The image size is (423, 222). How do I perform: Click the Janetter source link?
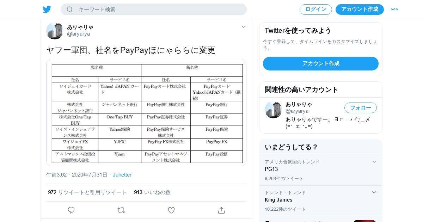tap(122, 175)
